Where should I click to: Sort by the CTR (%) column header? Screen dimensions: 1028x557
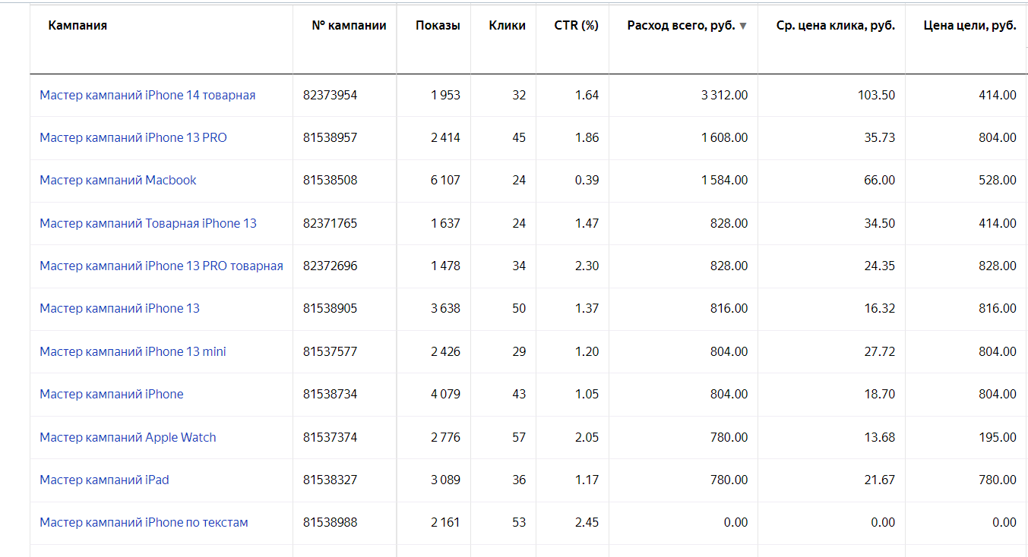[576, 25]
